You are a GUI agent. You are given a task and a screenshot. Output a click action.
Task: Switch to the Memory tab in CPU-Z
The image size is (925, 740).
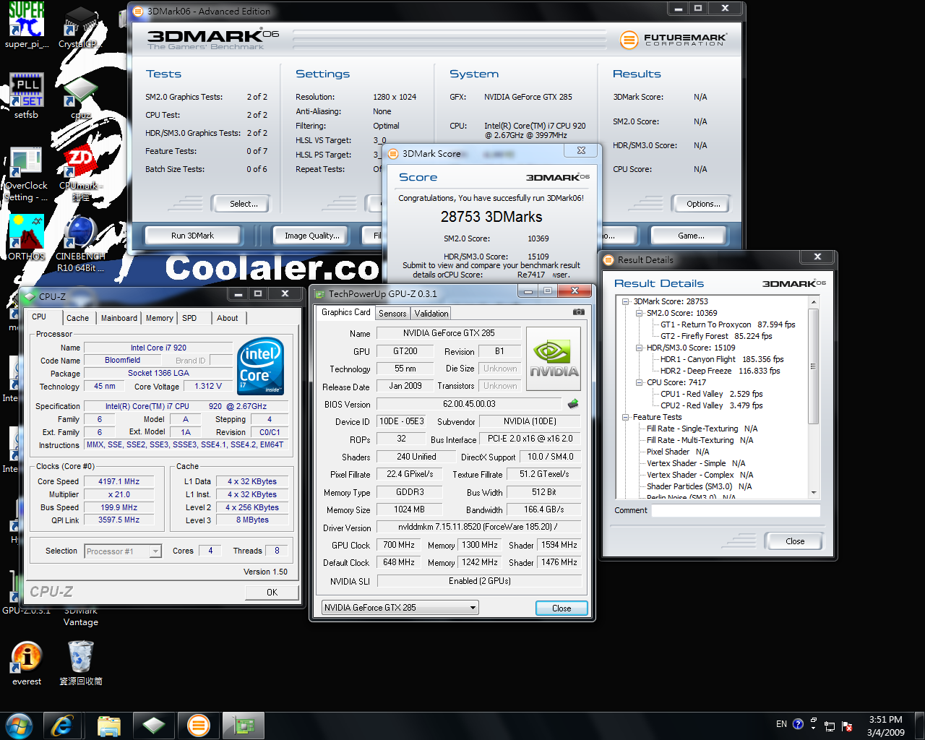[160, 318]
